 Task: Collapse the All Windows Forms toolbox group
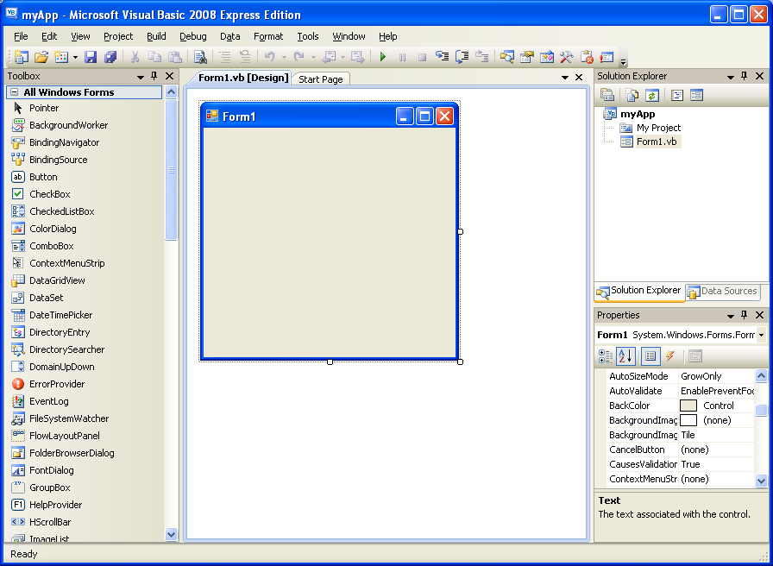tap(15, 92)
